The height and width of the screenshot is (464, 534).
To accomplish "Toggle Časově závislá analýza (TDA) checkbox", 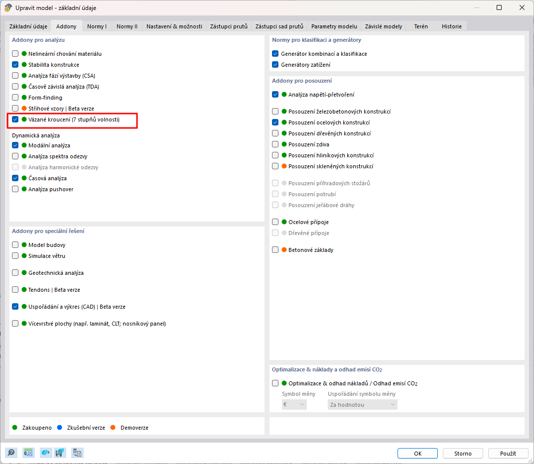I will pos(15,87).
